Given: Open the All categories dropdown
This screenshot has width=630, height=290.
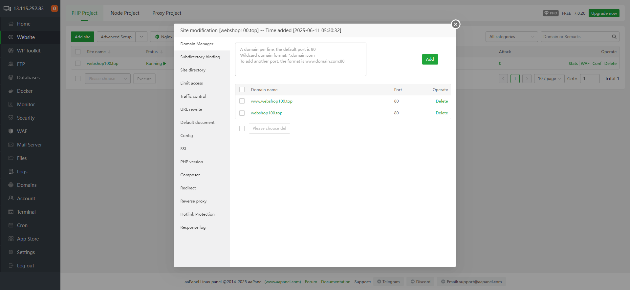Looking at the screenshot, I should click(511, 37).
